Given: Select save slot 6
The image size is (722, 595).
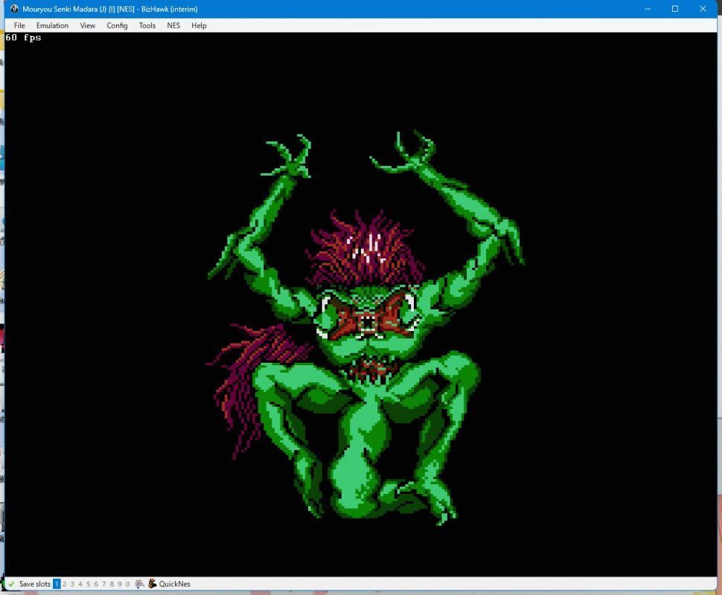Looking at the screenshot, I should tap(96, 584).
